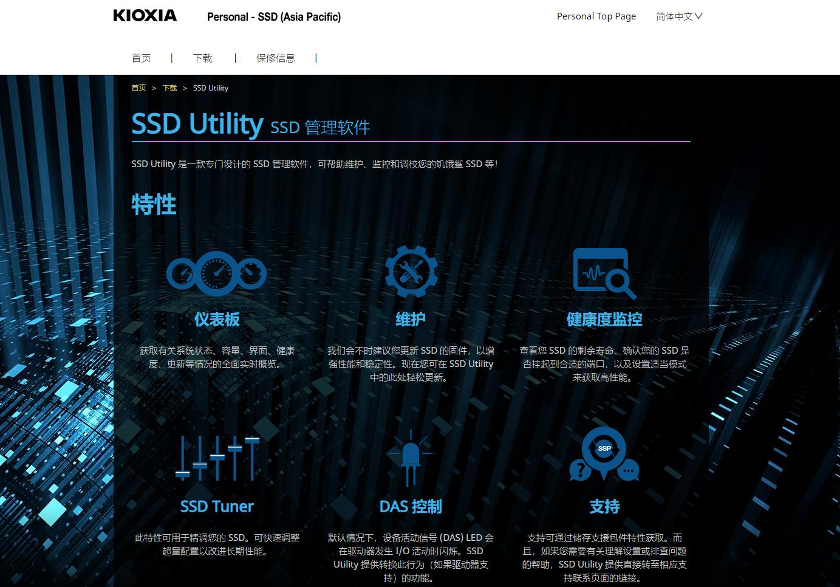Click the description starting 默认情况下
840x587 pixels.
tap(411, 558)
